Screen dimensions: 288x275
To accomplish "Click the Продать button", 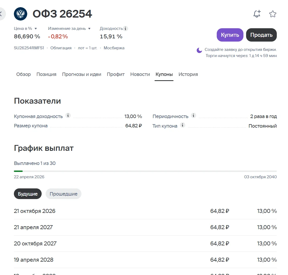I will pos(261,35).
